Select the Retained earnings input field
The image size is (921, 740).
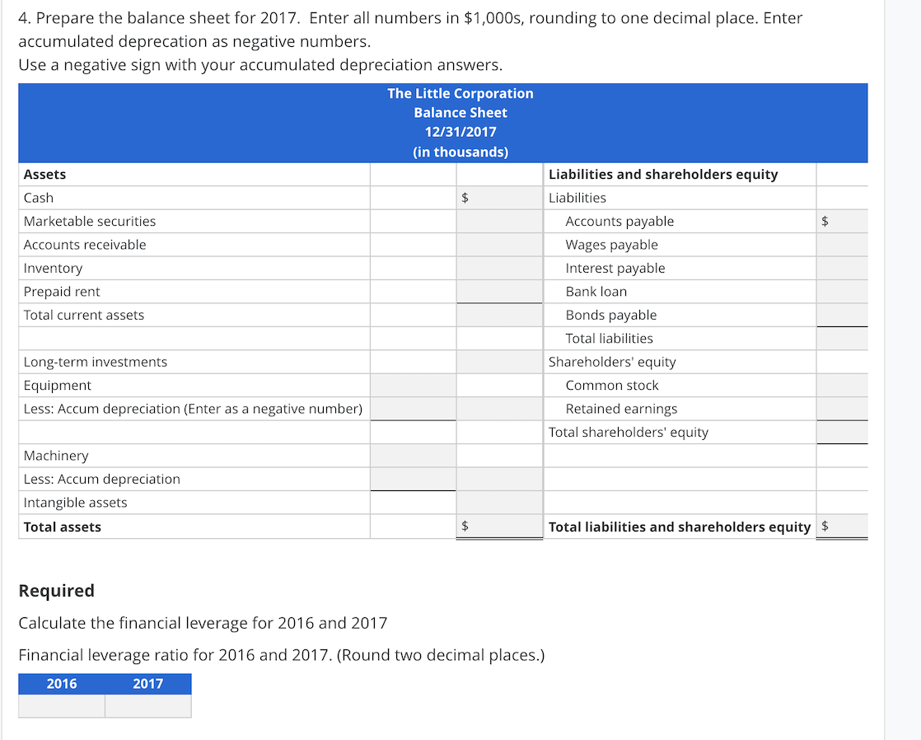[842, 409]
